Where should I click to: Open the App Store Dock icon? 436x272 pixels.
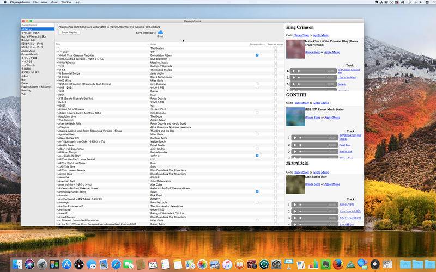[x=66, y=264]
